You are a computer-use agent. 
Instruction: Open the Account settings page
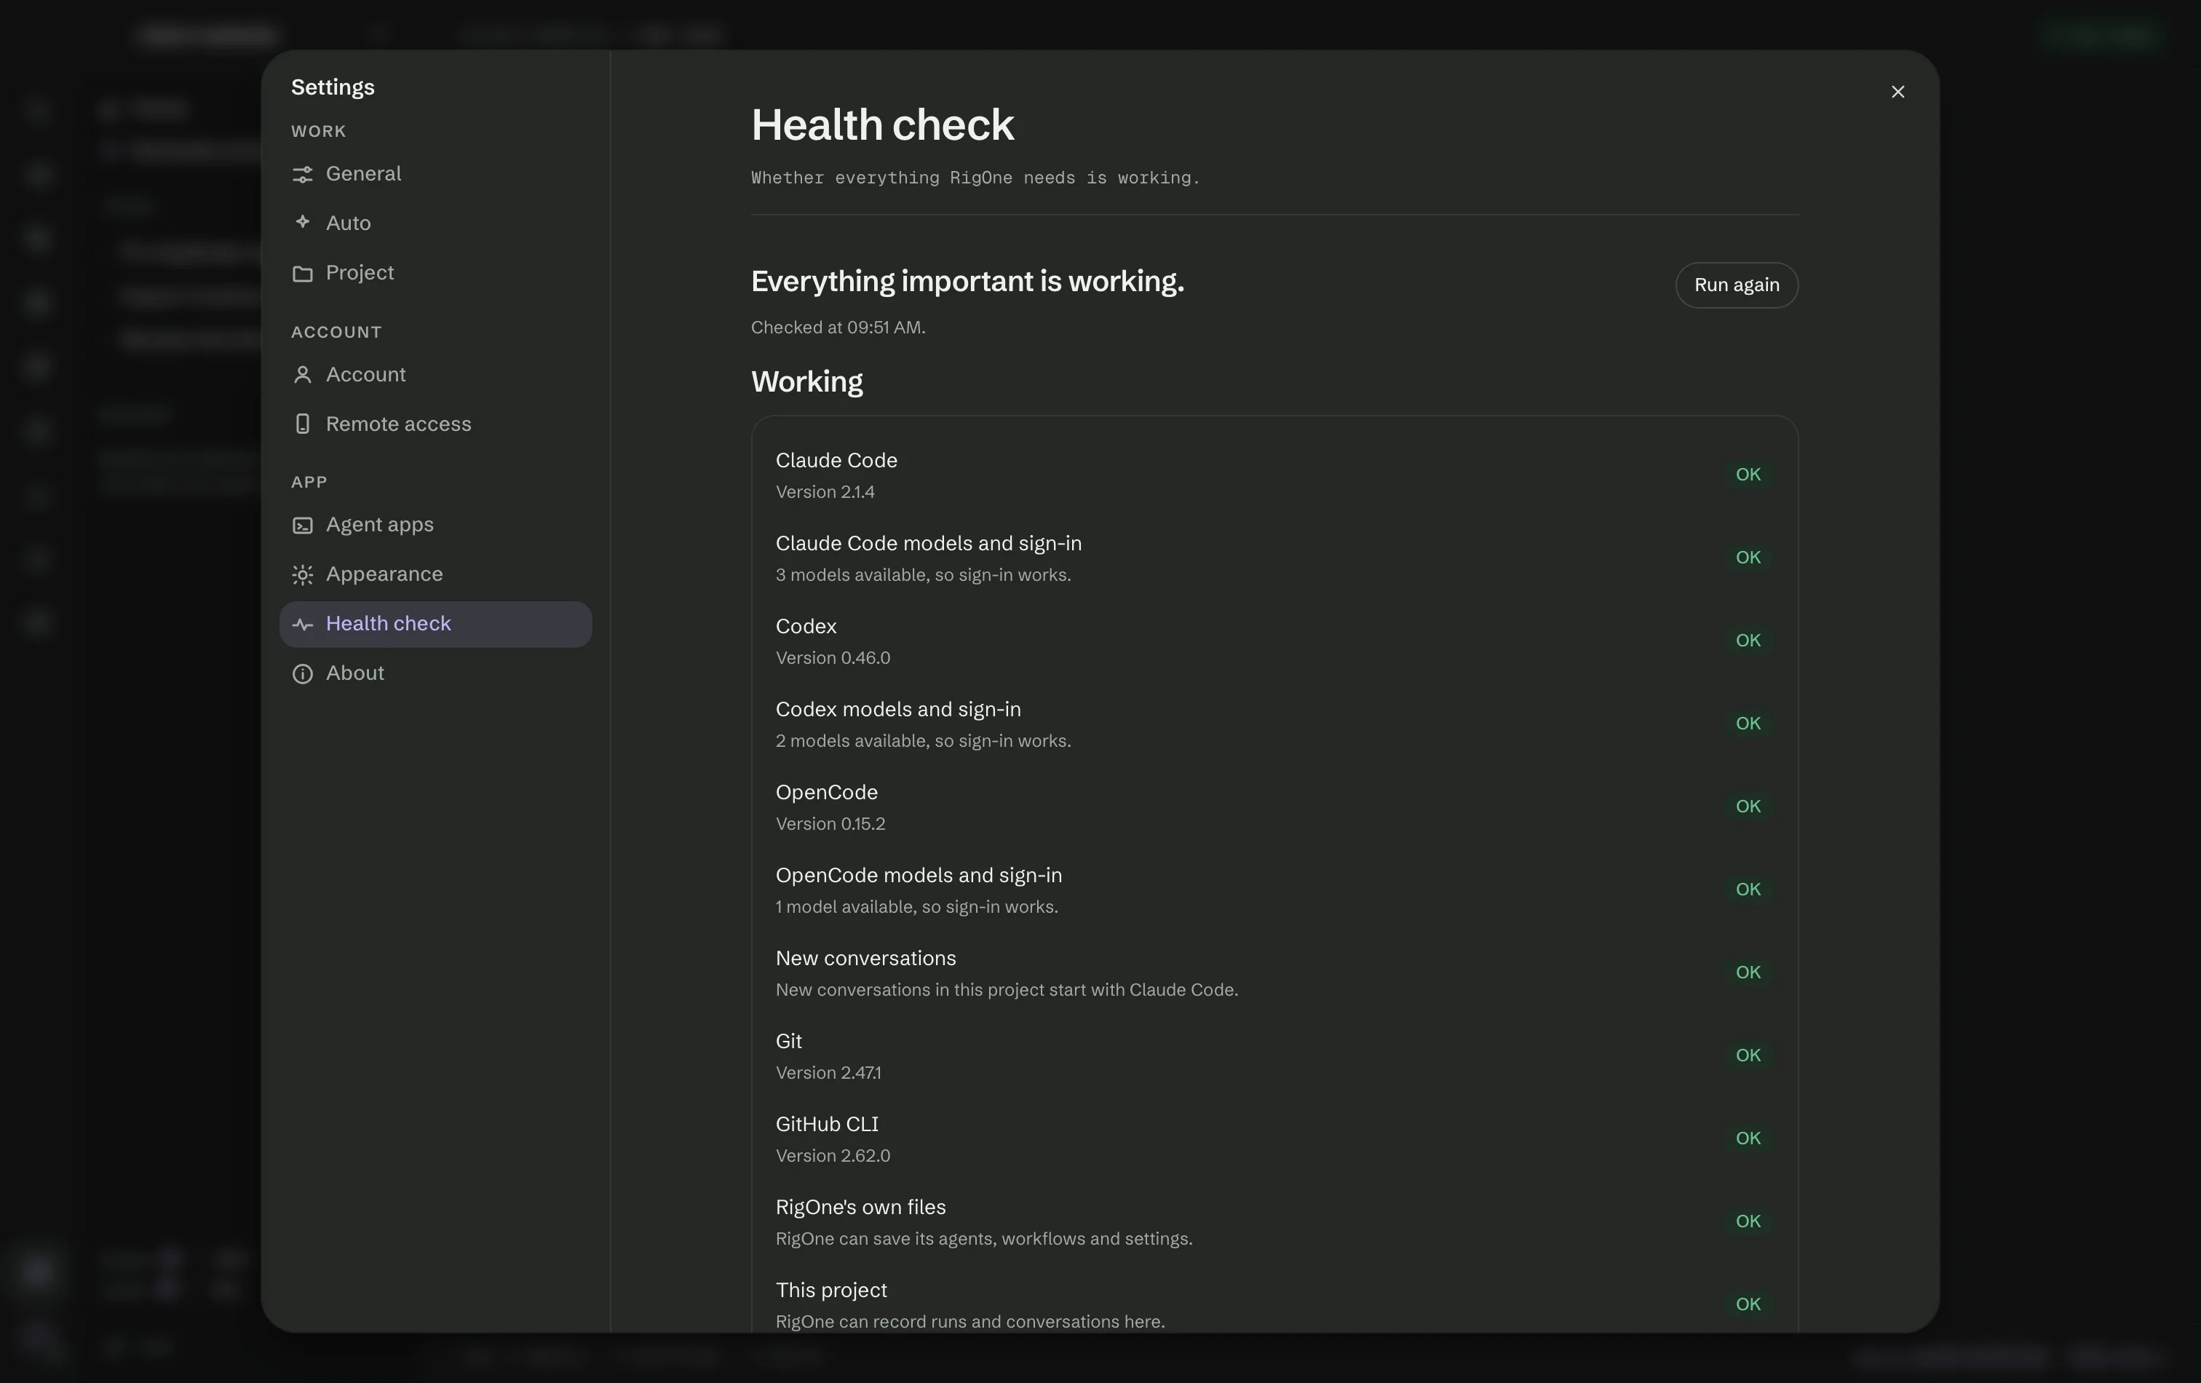tap(435, 375)
